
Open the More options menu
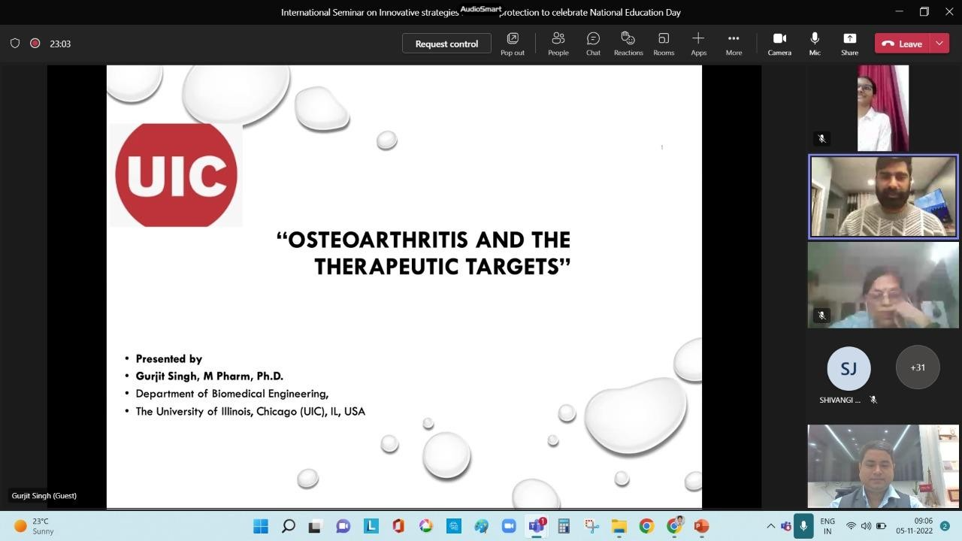pyautogui.click(x=734, y=44)
